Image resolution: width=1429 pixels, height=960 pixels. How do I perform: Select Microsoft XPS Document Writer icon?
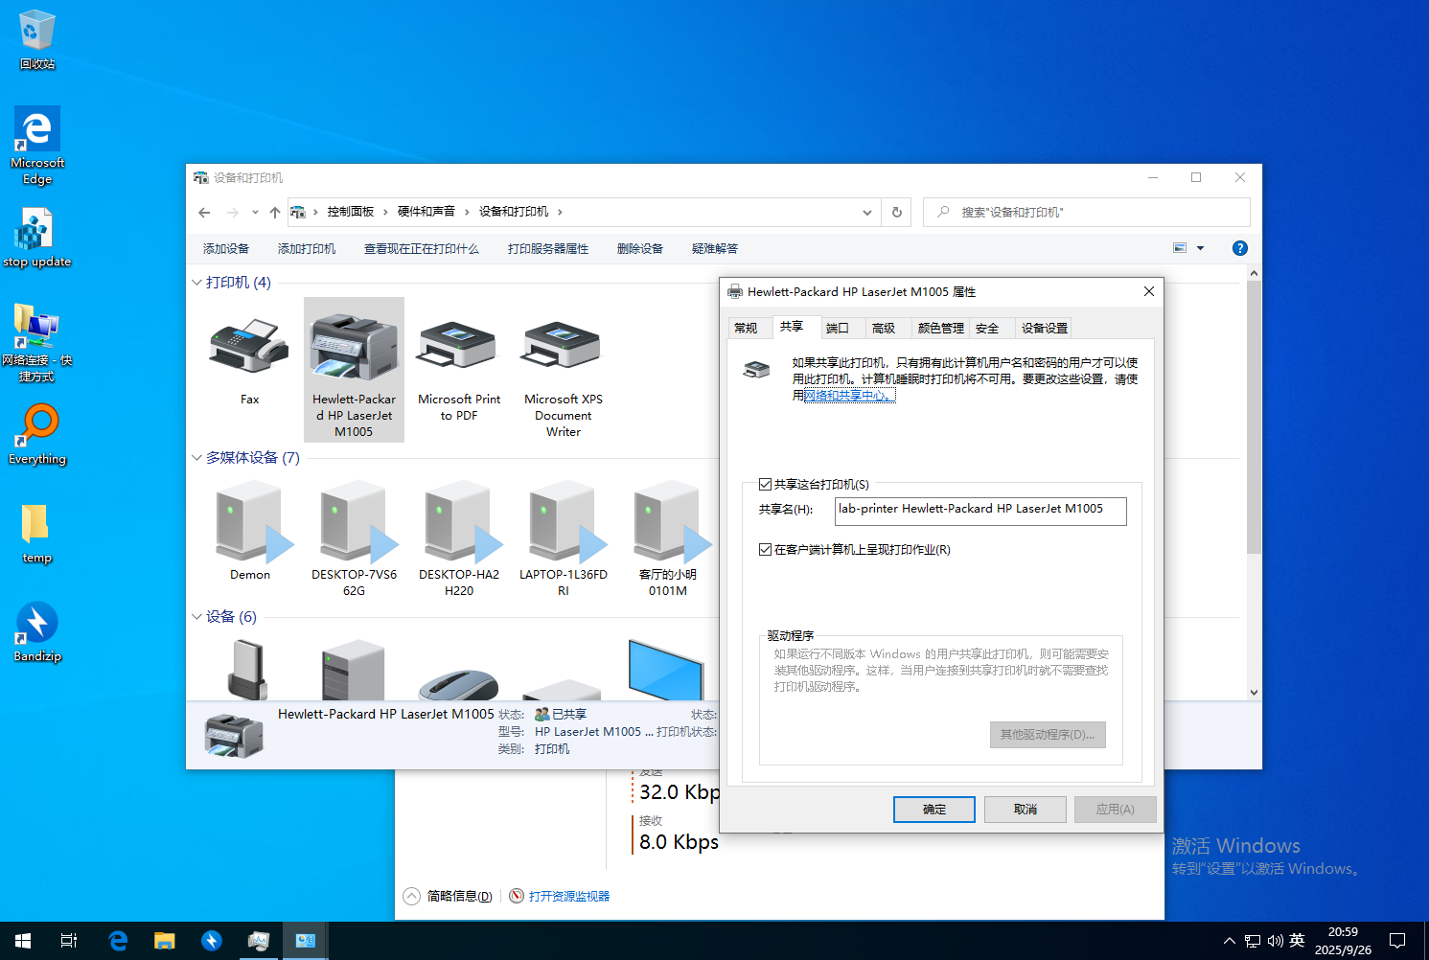563,350
